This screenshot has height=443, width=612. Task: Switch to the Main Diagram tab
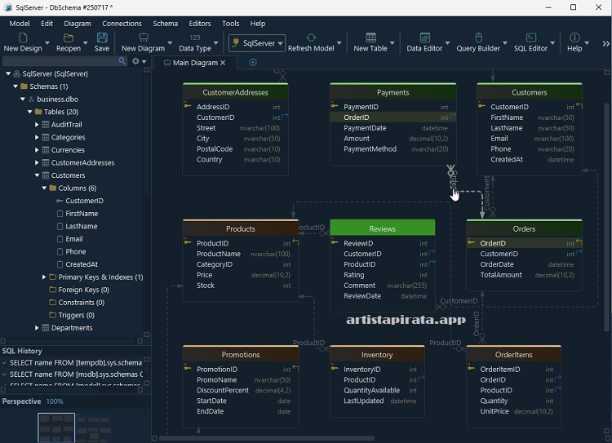pyautogui.click(x=195, y=63)
